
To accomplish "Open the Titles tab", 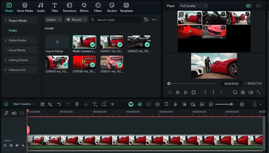I will click(54, 8).
